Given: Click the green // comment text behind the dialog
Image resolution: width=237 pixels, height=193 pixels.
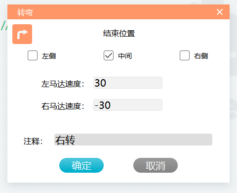Looking at the screenshot, I should click(4, 26).
